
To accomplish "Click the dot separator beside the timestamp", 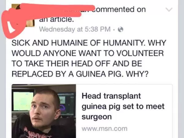I will click(114, 29).
